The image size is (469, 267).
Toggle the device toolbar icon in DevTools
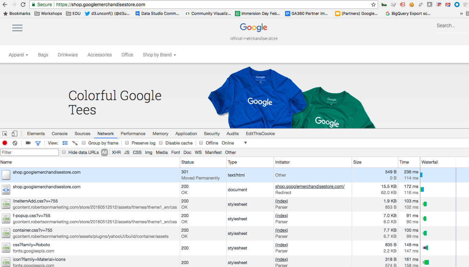[x=14, y=133]
